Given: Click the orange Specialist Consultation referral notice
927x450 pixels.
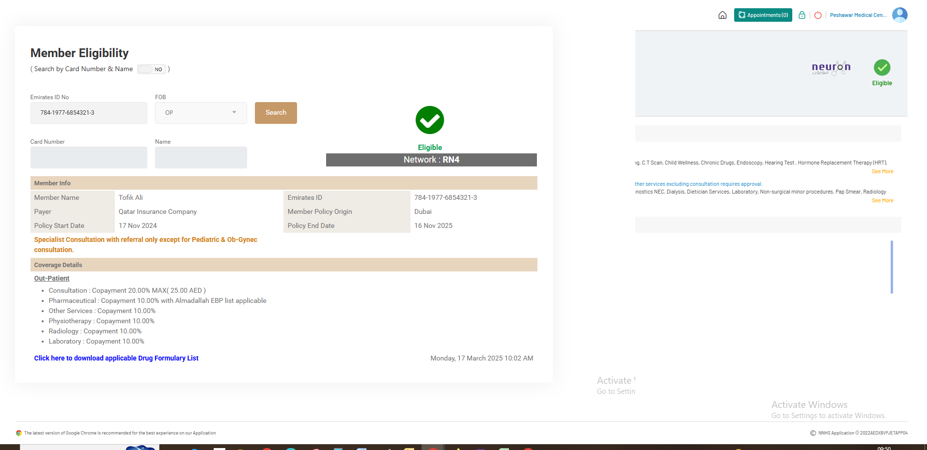Looking at the screenshot, I should pos(145,244).
